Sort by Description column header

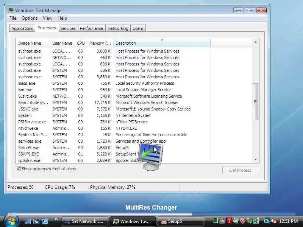click(x=162, y=43)
